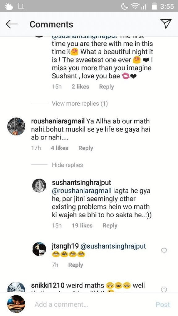Viewport: 178px width, 316px height.
Task: Tap the back arrow icon
Action: pos(11,24)
